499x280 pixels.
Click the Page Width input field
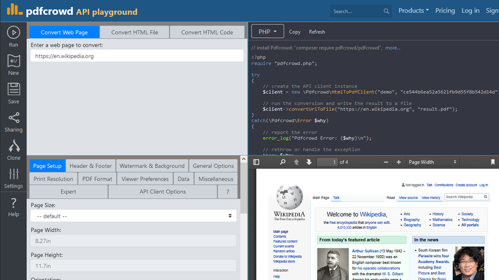133,241
